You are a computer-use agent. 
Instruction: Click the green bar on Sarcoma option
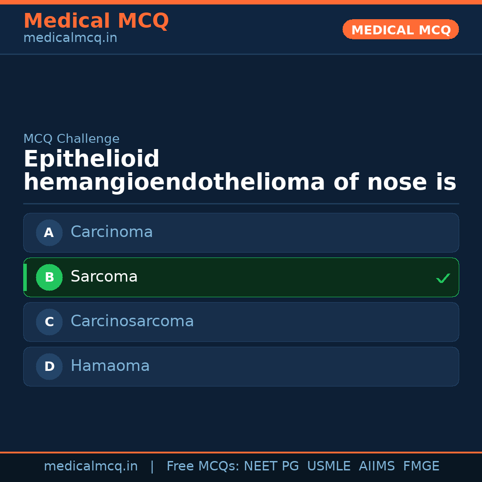tap(25, 277)
